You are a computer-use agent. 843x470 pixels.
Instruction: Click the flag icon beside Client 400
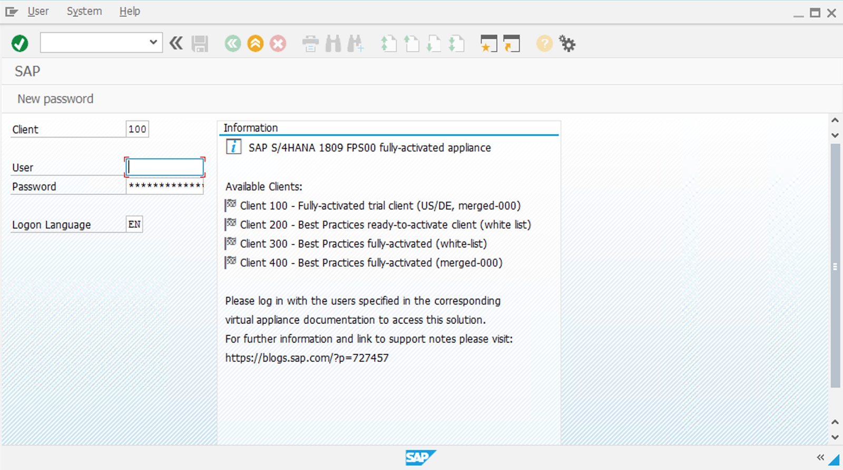coord(230,262)
